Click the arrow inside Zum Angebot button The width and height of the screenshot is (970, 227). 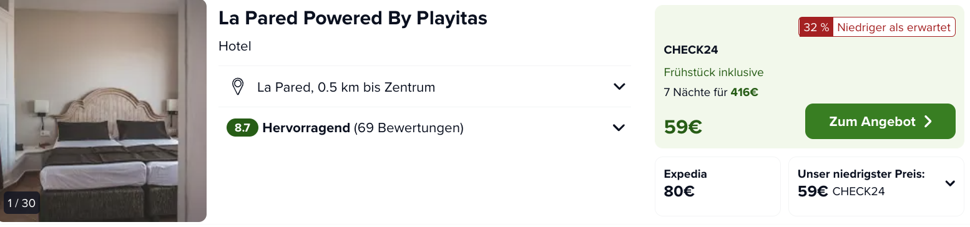[x=928, y=122]
